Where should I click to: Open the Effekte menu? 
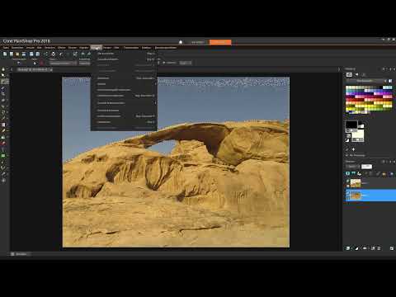(x=62, y=48)
